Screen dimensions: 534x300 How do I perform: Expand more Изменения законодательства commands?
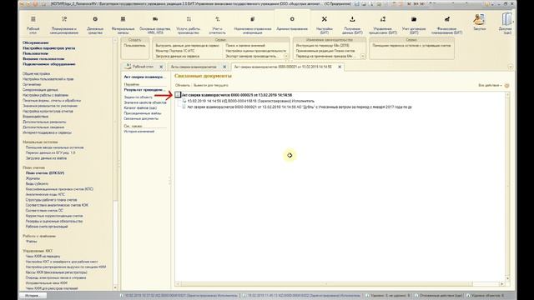[x=363, y=56]
